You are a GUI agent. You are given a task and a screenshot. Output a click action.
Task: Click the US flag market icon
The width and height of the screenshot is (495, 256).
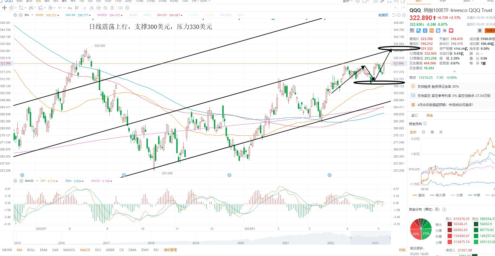click(x=412, y=31)
